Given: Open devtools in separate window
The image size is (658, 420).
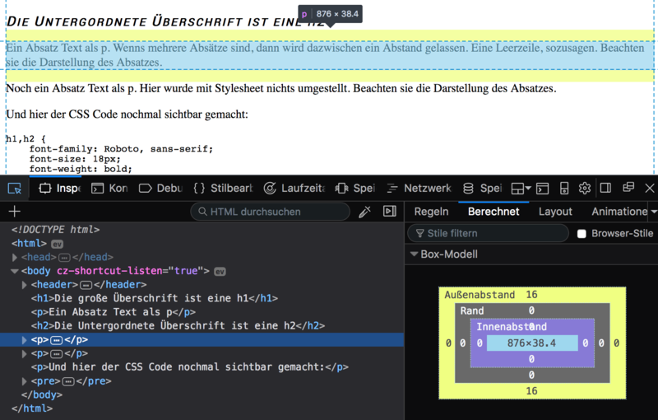Looking at the screenshot, I should pos(628,187).
